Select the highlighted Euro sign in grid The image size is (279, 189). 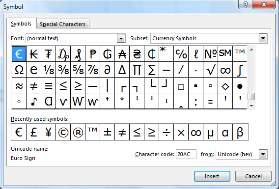point(19,54)
